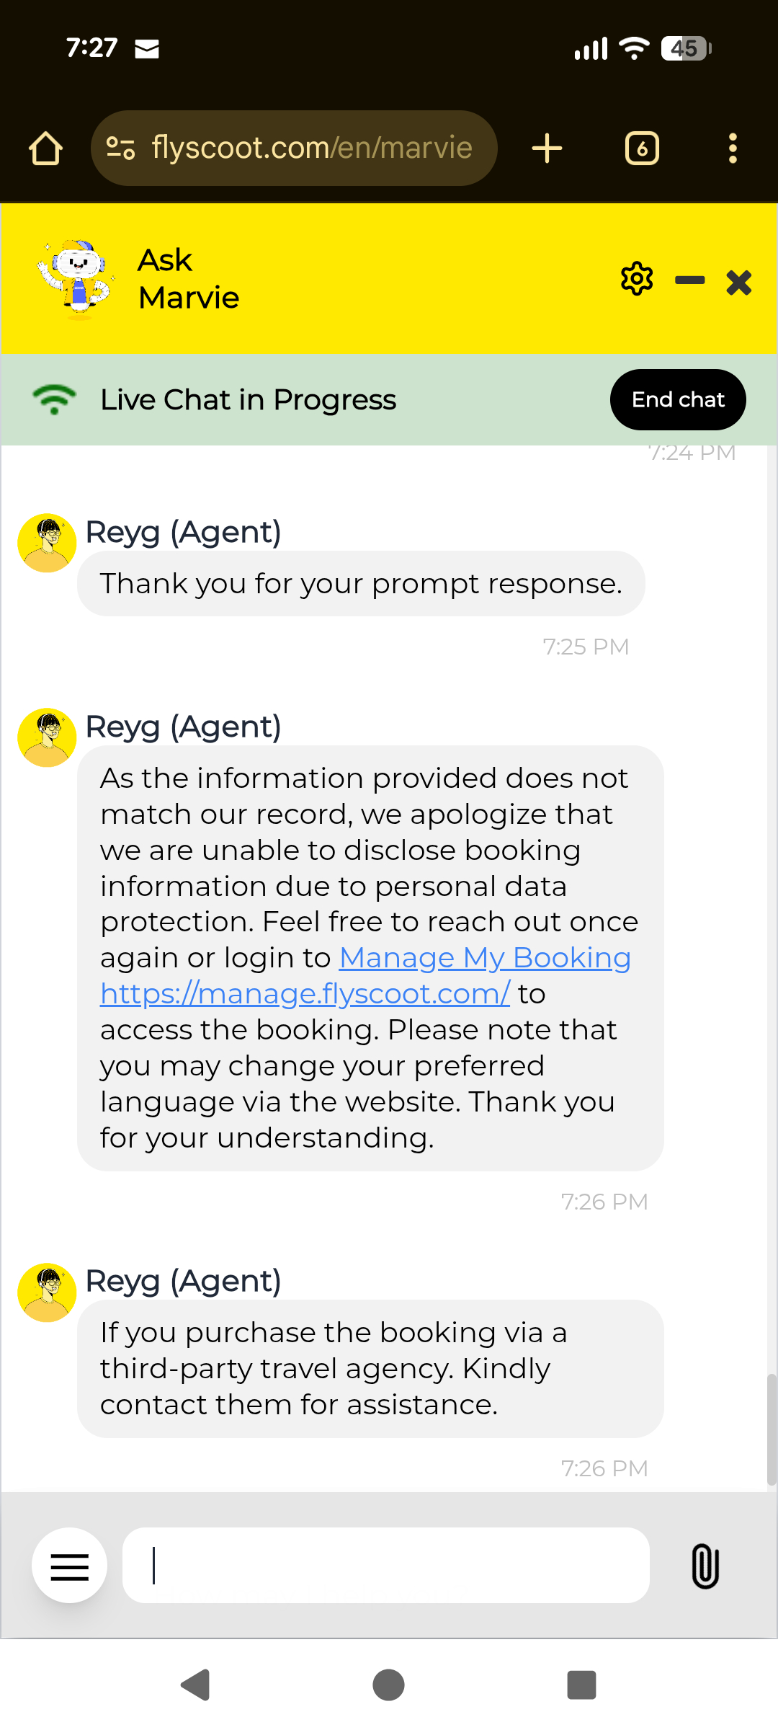Open the manage.flyscoot.com URL link
The image size is (778, 1730).
point(305,994)
